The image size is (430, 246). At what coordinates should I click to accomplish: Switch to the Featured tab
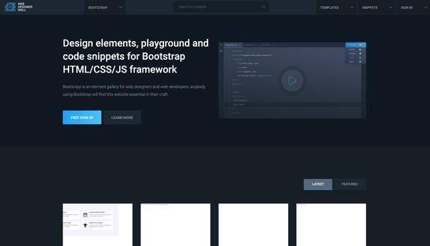349,184
